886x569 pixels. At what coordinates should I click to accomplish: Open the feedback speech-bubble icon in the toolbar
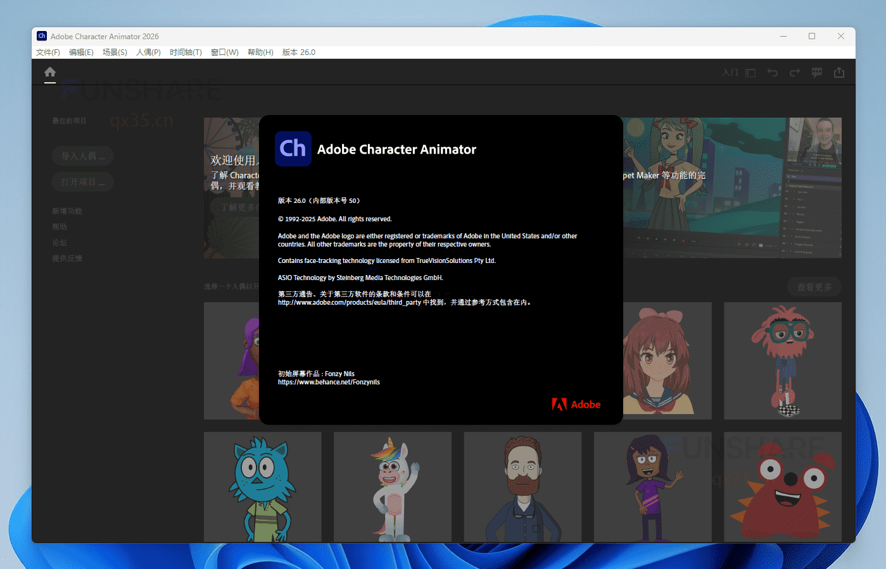coord(816,72)
